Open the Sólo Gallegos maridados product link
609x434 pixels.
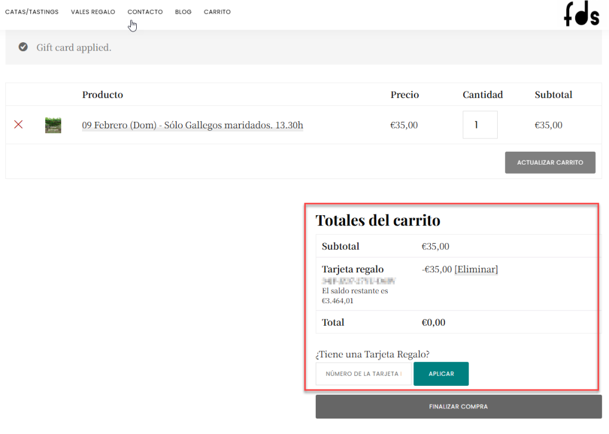click(x=192, y=125)
